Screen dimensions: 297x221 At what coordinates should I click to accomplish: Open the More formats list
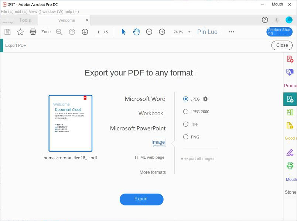[153, 172]
